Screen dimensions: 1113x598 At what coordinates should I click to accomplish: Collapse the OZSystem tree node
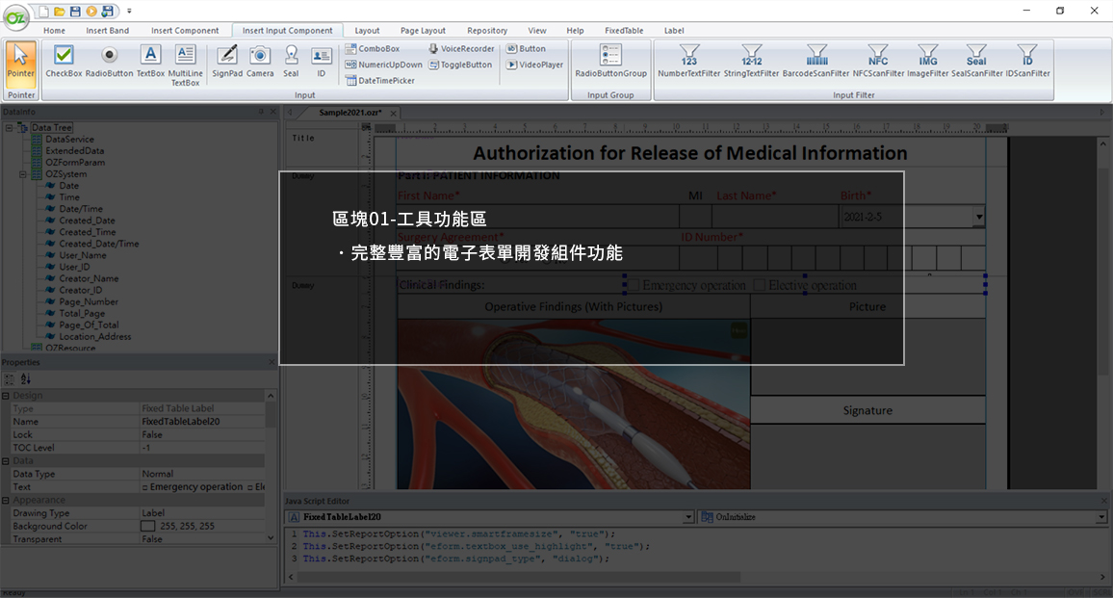(x=22, y=173)
